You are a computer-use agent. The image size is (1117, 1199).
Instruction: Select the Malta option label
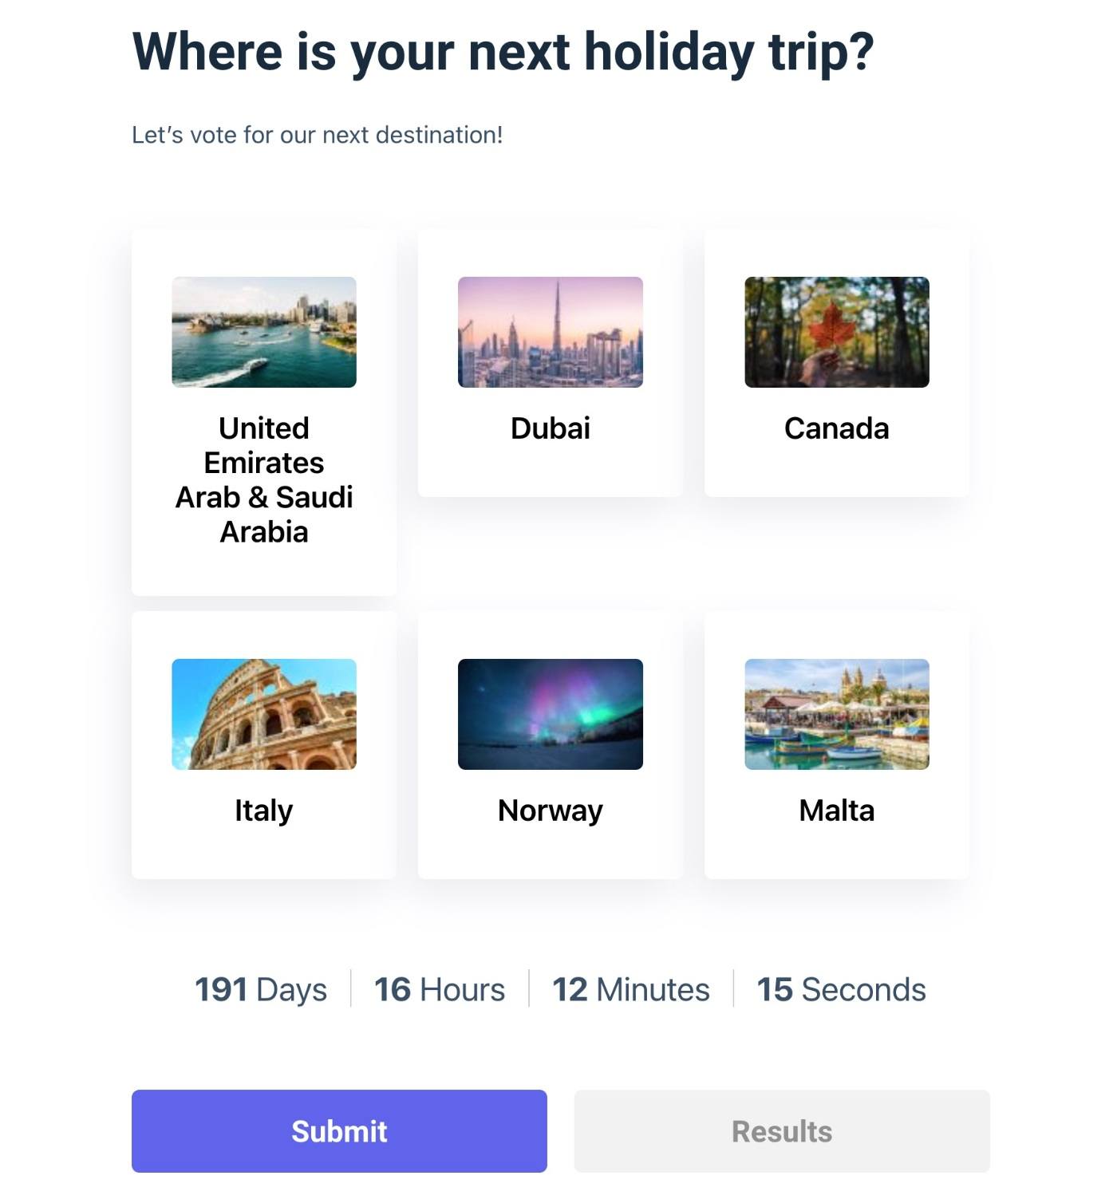(x=837, y=811)
